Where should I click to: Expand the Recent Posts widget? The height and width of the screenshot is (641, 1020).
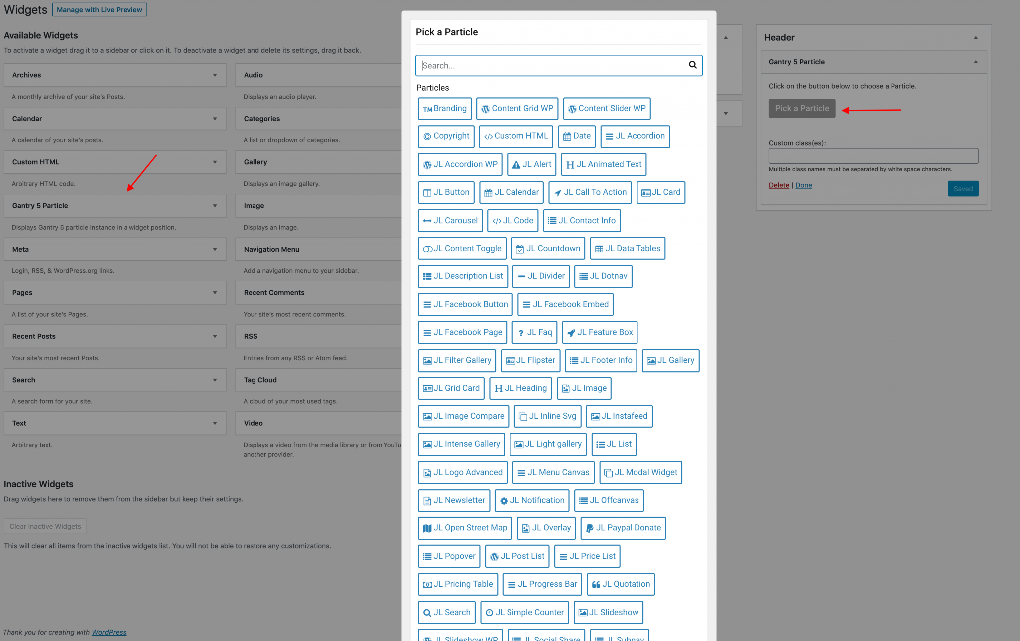[215, 336]
